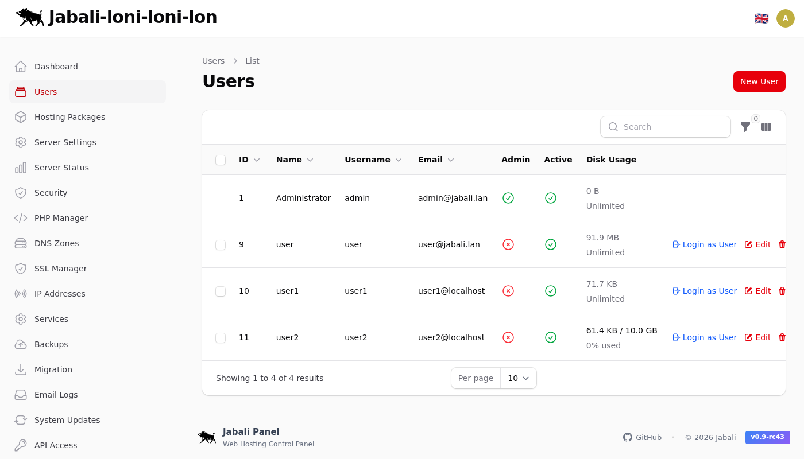The height and width of the screenshot is (459, 804).
Task: Click the GitHub icon in footer
Action: (x=628, y=437)
